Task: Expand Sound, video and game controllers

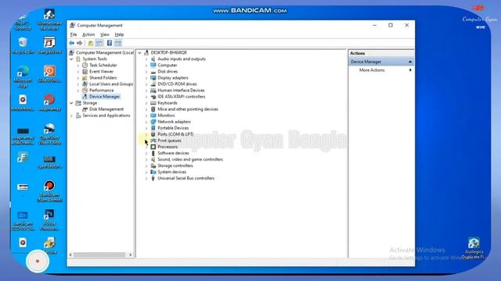Action: 146,159
